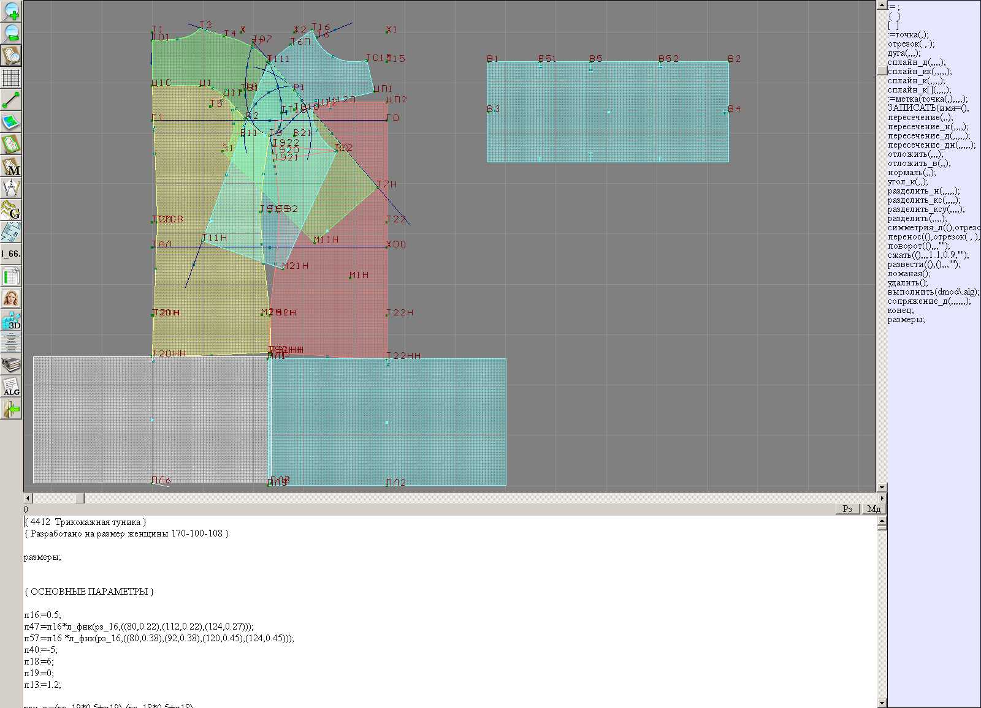Click the down arrow of canvas vertical scrollbar

pyautogui.click(x=882, y=488)
